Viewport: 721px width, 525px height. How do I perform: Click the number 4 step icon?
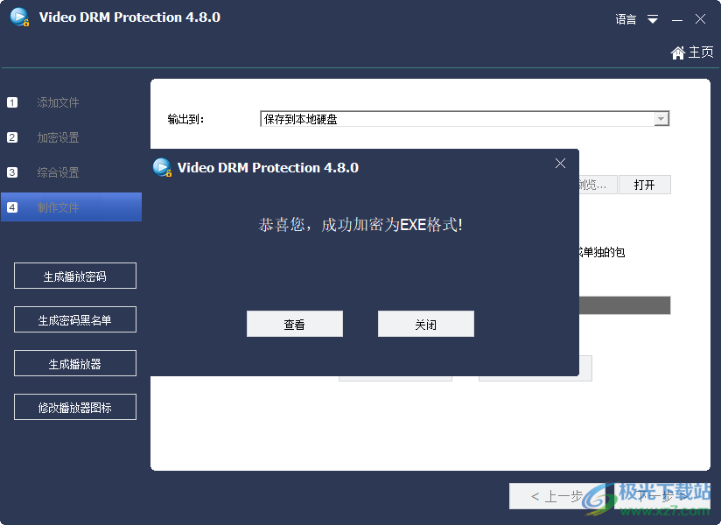click(x=12, y=207)
